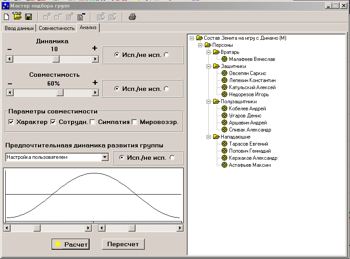Image resolution: width=350 pixels, height=259 pixels.
Task: Click the group dynamics curve graph
Action: 93,195
